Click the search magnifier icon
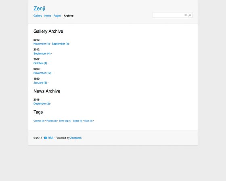226x181 pixels. (x=190, y=15)
